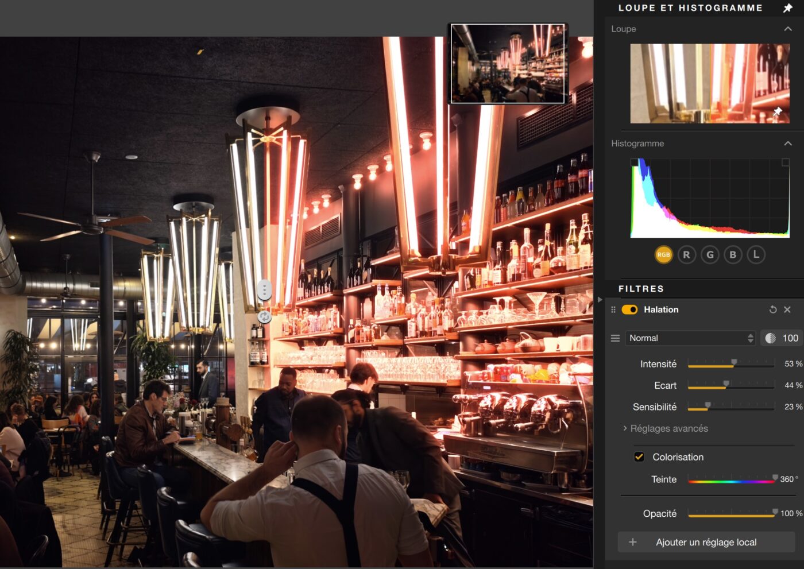Viewport: 804px width, 569px height.
Task: Click the Halation filter drag handle
Action: coord(613,309)
